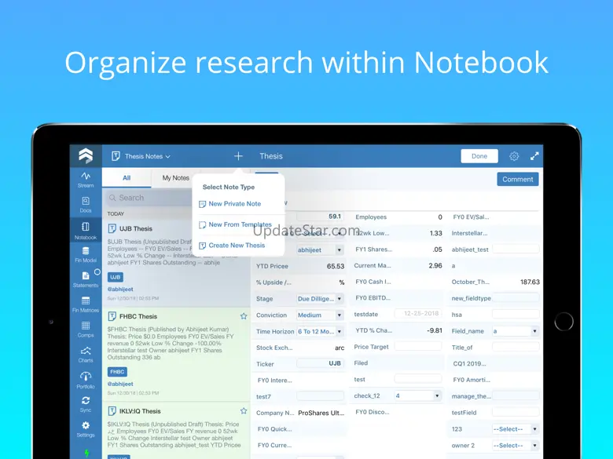Viewport: 613px width, 459px height.
Task: Click the IKLV:IQ Thesis note icon
Action: [112, 410]
